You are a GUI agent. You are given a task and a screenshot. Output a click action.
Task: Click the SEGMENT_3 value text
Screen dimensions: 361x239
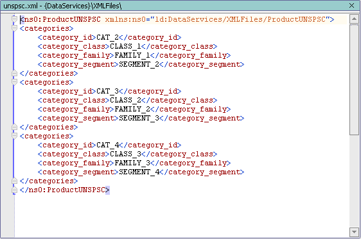click(x=139, y=118)
